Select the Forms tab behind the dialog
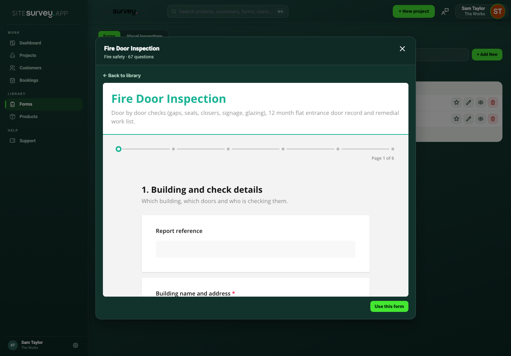511x356 pixels. pos(109,35)
